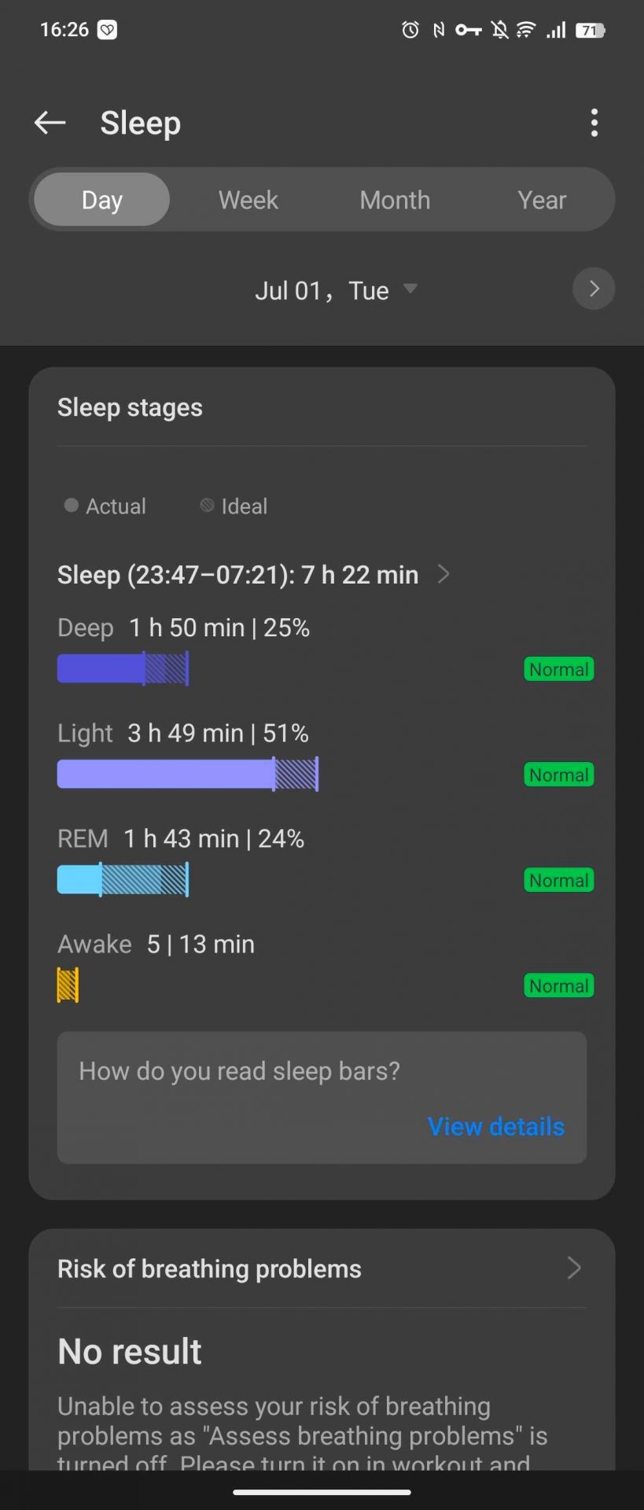Tap the alarm icon in status bar
644x1510 pixels.
point(410,30)
